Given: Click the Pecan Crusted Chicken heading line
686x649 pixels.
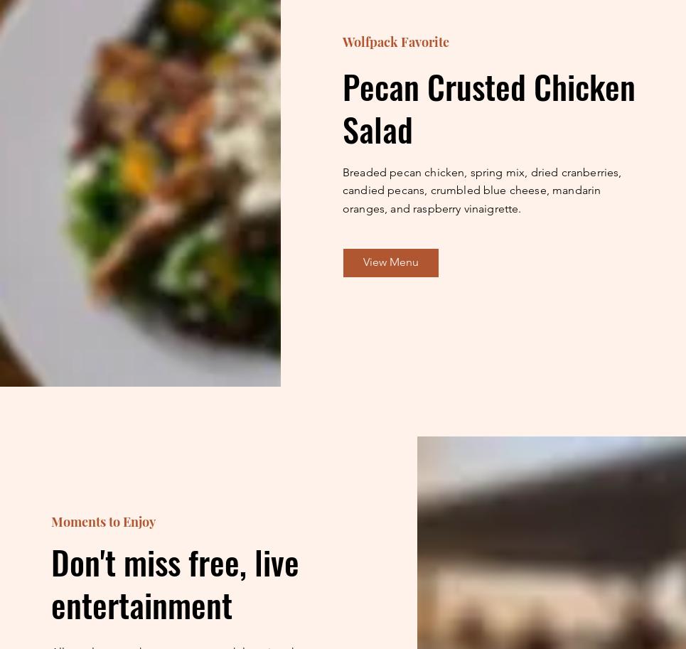Looking at the screenshot, I should click(x=488, y=88).
